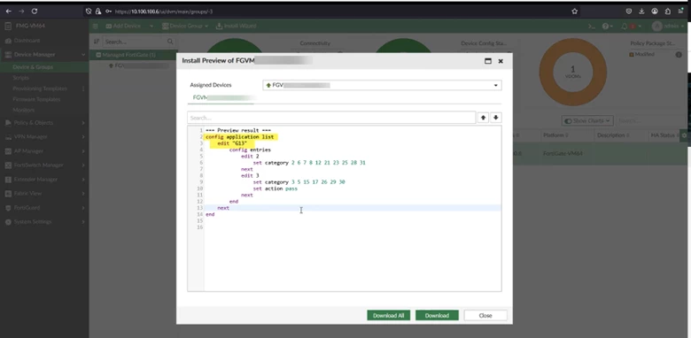This screenshot has width=691, height=338.
Task: Open Firmware Templates in the sidebar
Action: [x=36, y=99]
